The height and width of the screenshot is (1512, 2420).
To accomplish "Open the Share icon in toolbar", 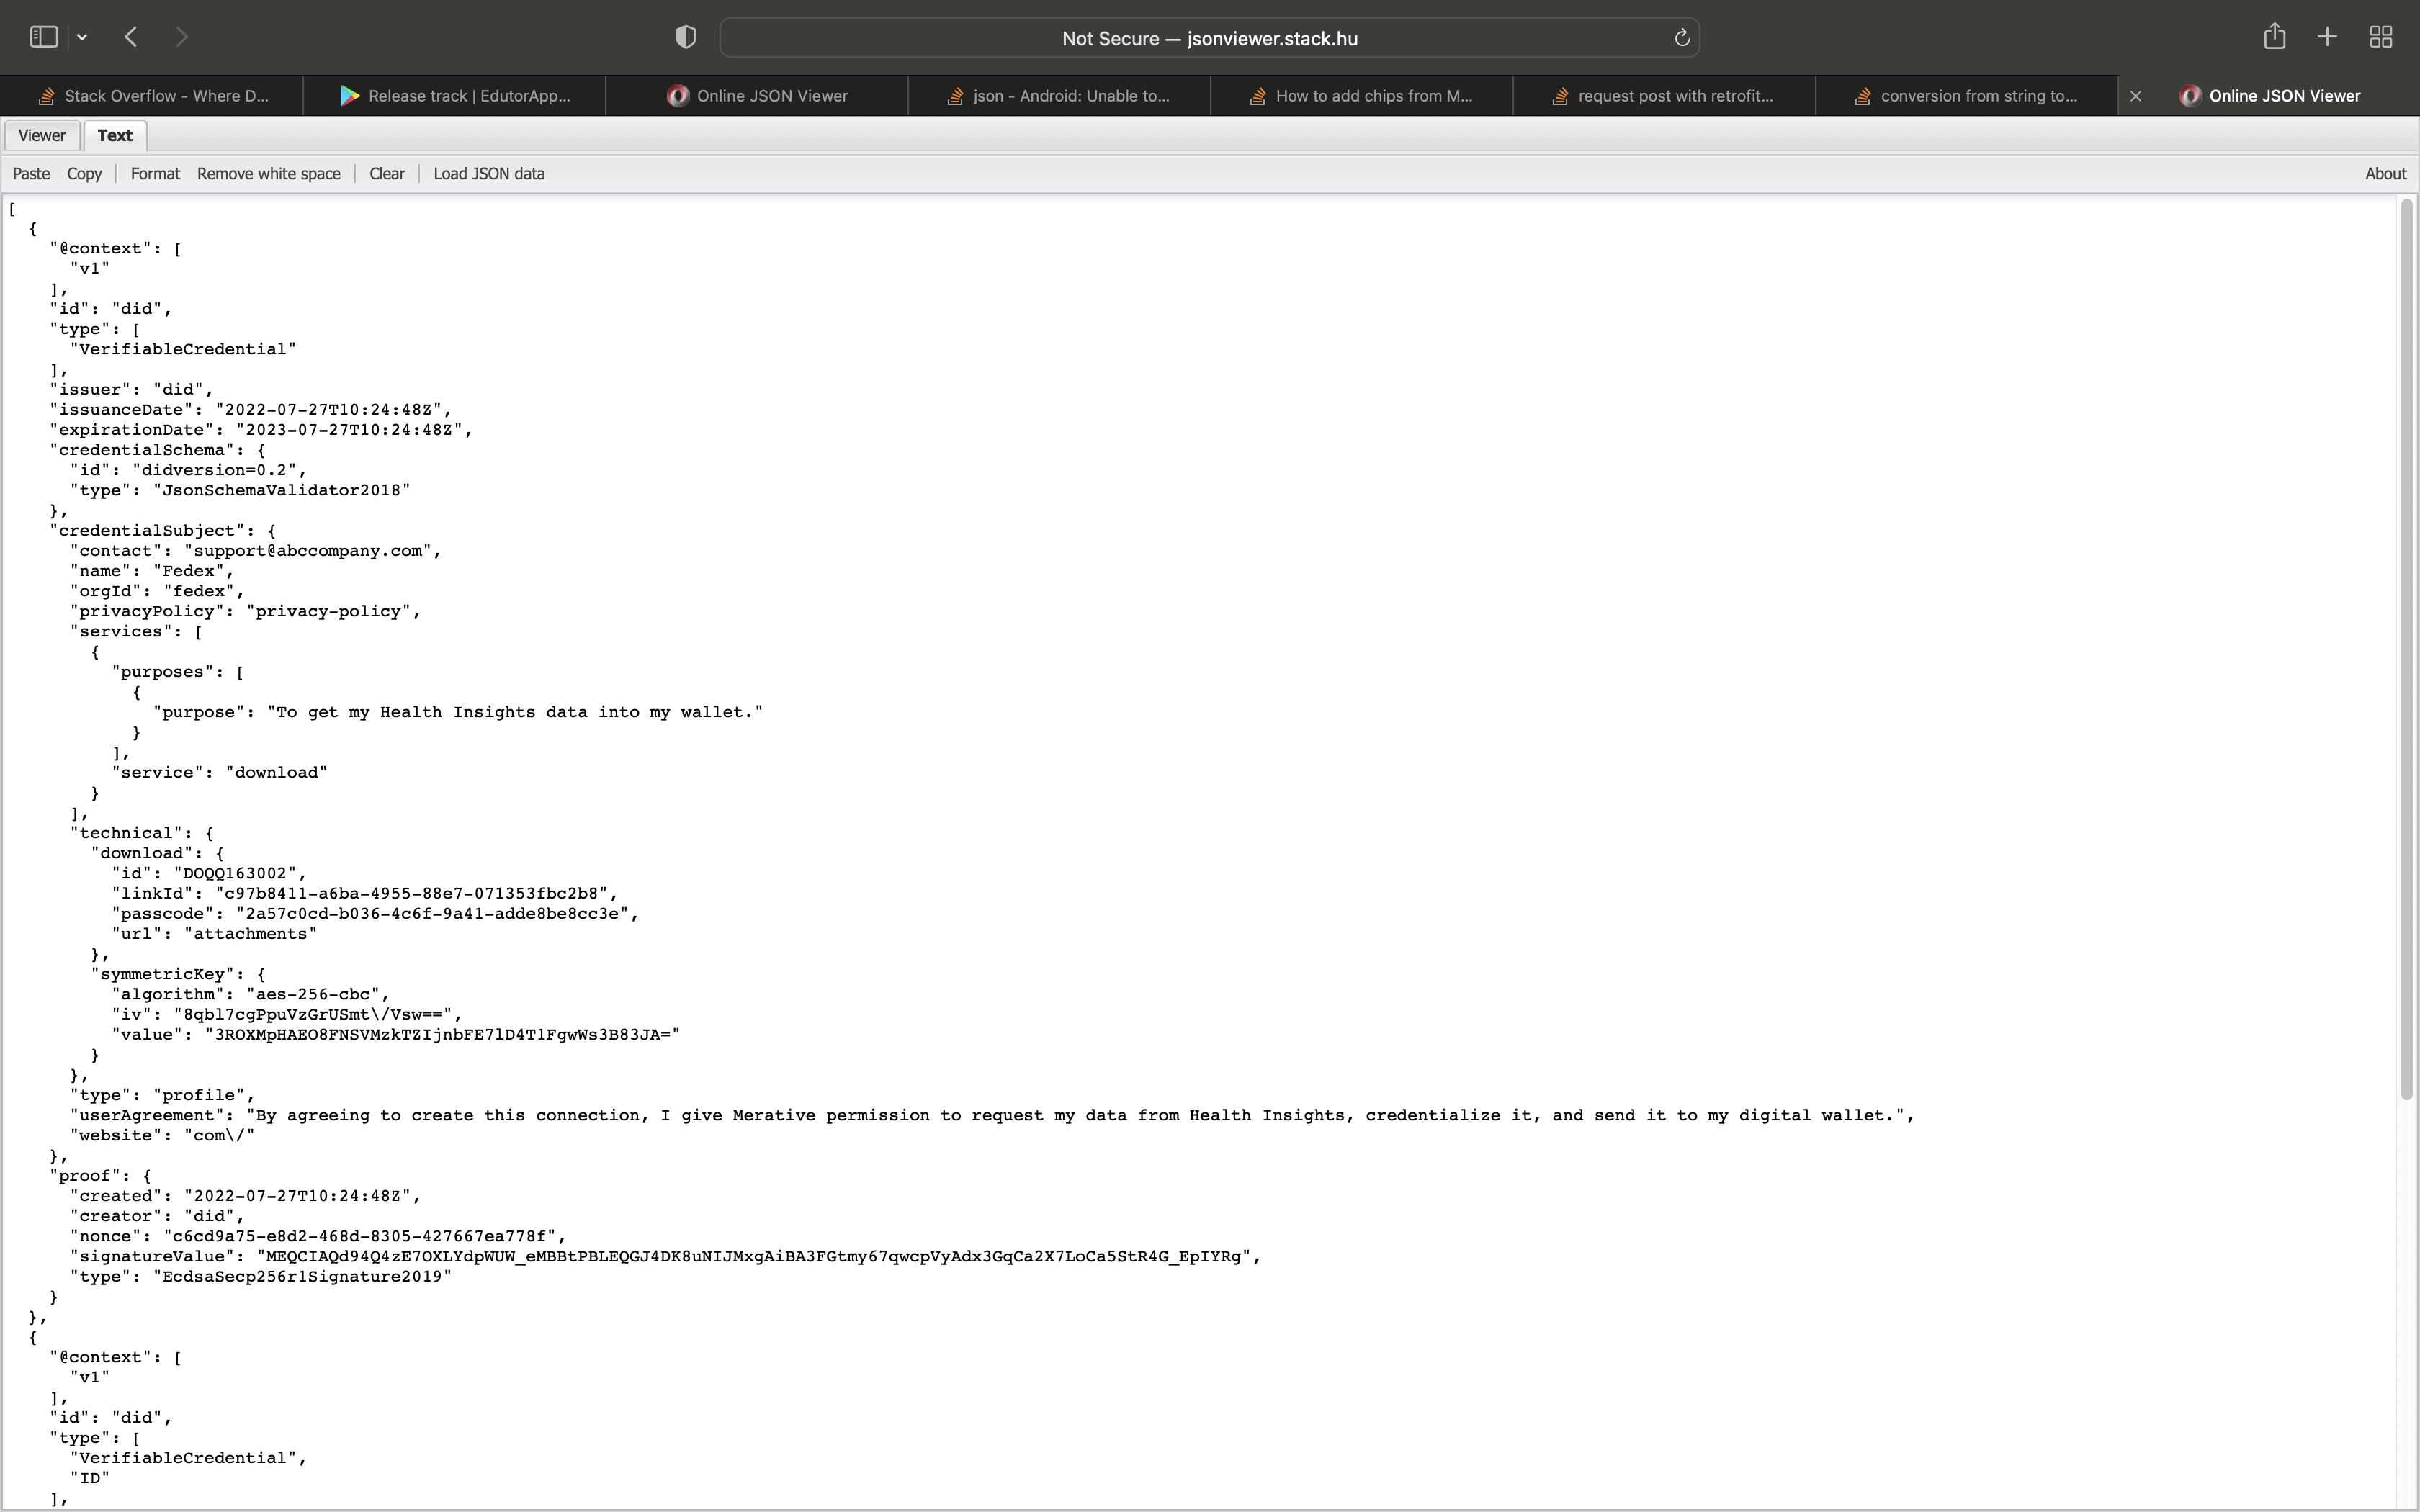I will coord(2274,36).
